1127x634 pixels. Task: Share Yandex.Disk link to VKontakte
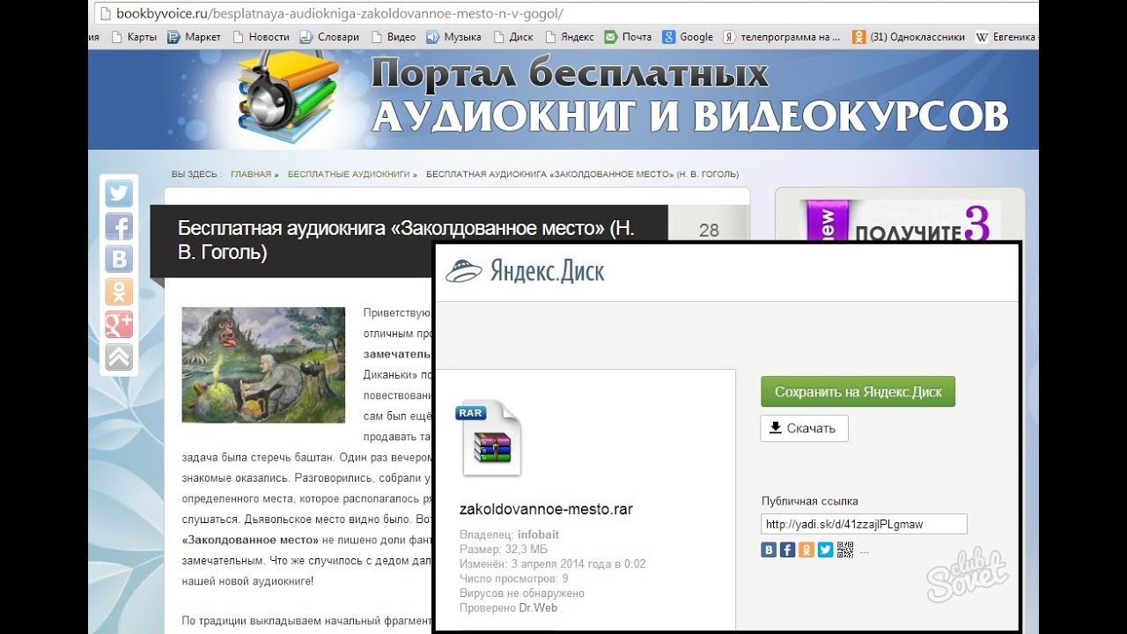coord(769,549)
